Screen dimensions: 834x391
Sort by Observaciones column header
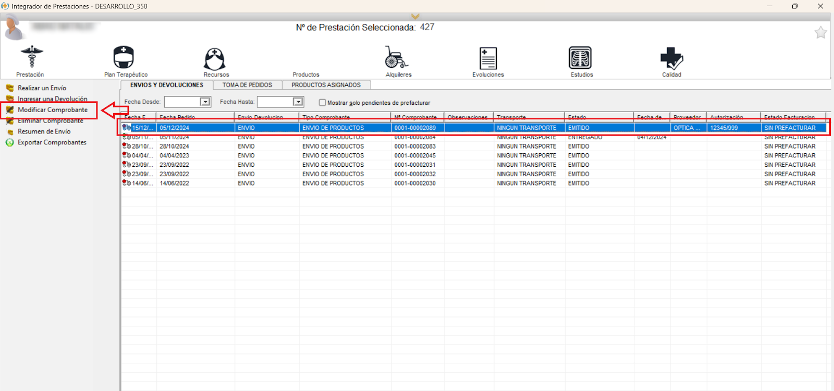[469, 117]
